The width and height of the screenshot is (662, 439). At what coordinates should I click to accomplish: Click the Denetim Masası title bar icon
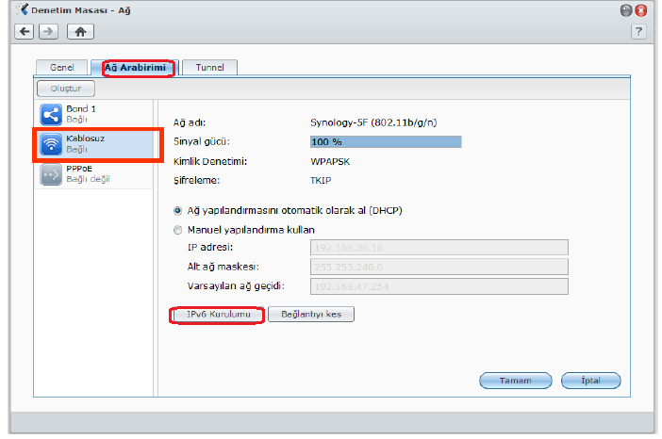click(x=23, y=10)
